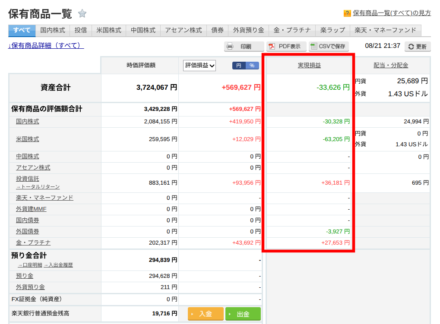Click the PDF表示 button
Screen dimensions: 440x324
(286, 47)
